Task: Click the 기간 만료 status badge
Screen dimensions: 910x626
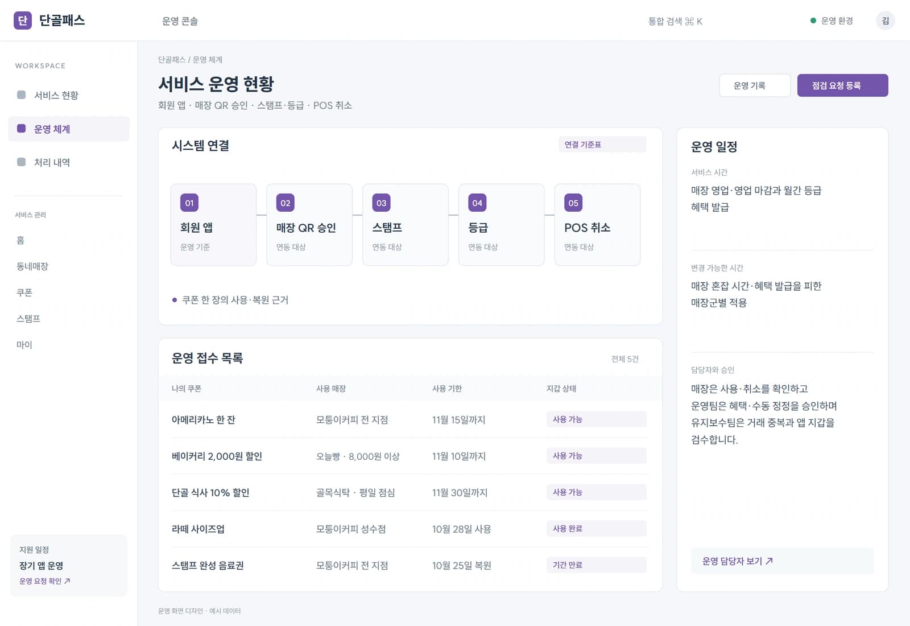Action: point(596,565)
